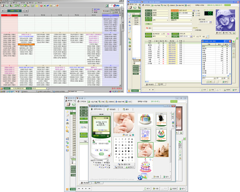This screenshot has width=240, height=192.
Task: Open the hour dropdown in customer window
Action: [196, 37]
